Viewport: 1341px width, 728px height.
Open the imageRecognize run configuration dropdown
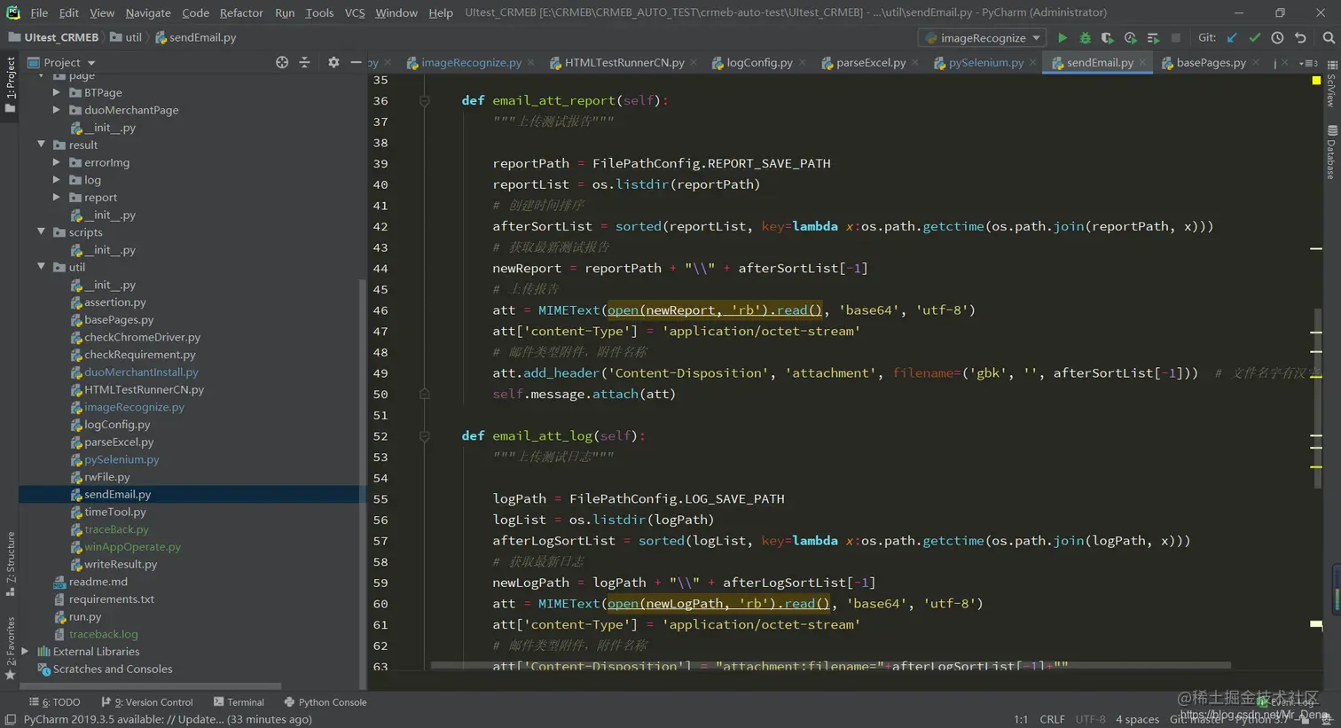(983, 38)
